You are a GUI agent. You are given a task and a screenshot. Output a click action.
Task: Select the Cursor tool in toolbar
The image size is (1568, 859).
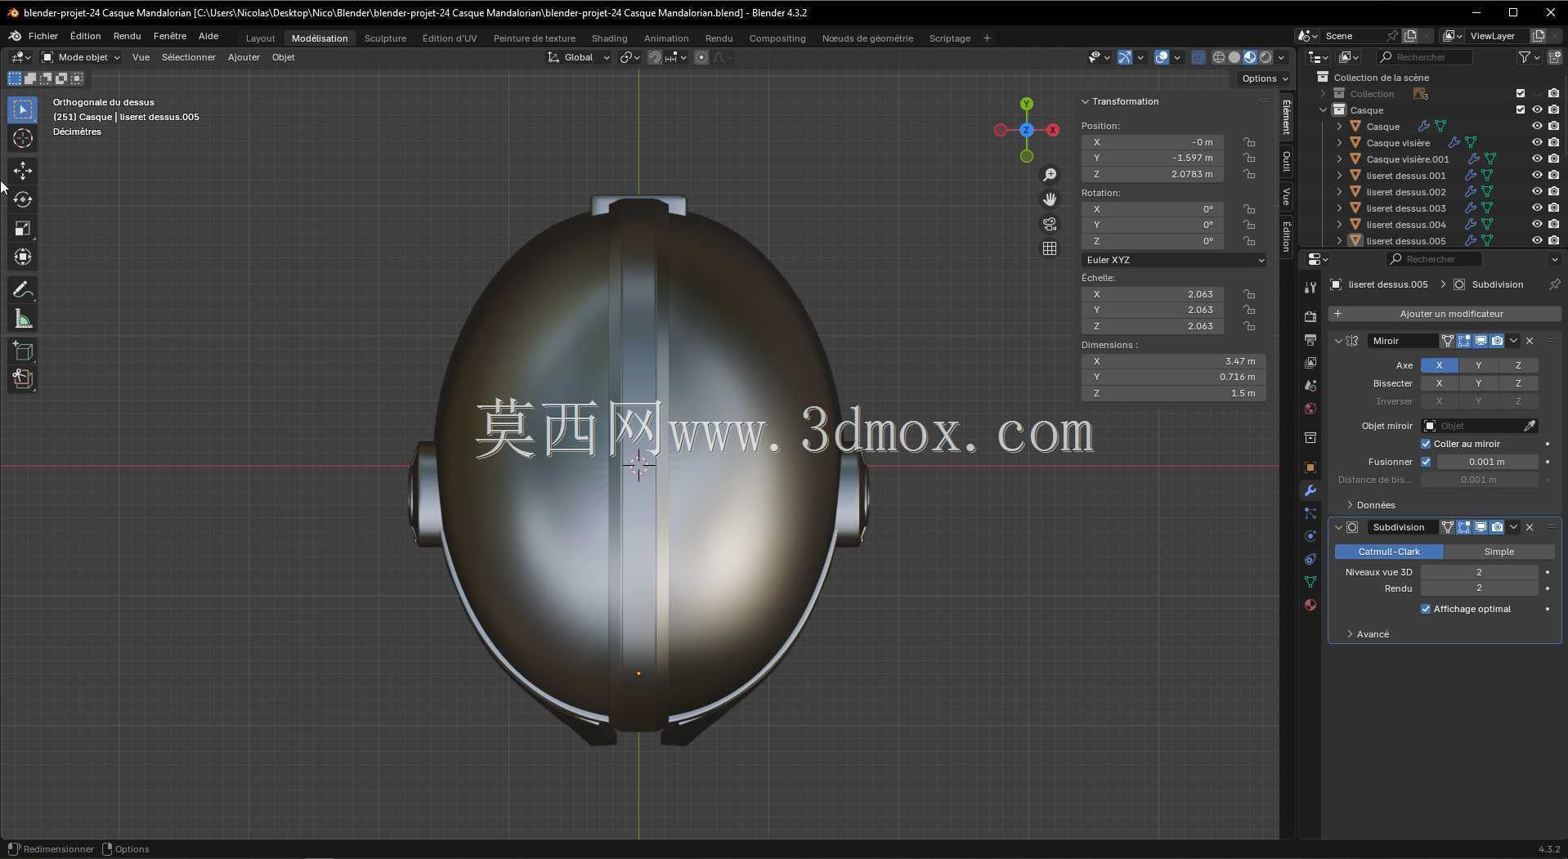[x=23, y=138]
